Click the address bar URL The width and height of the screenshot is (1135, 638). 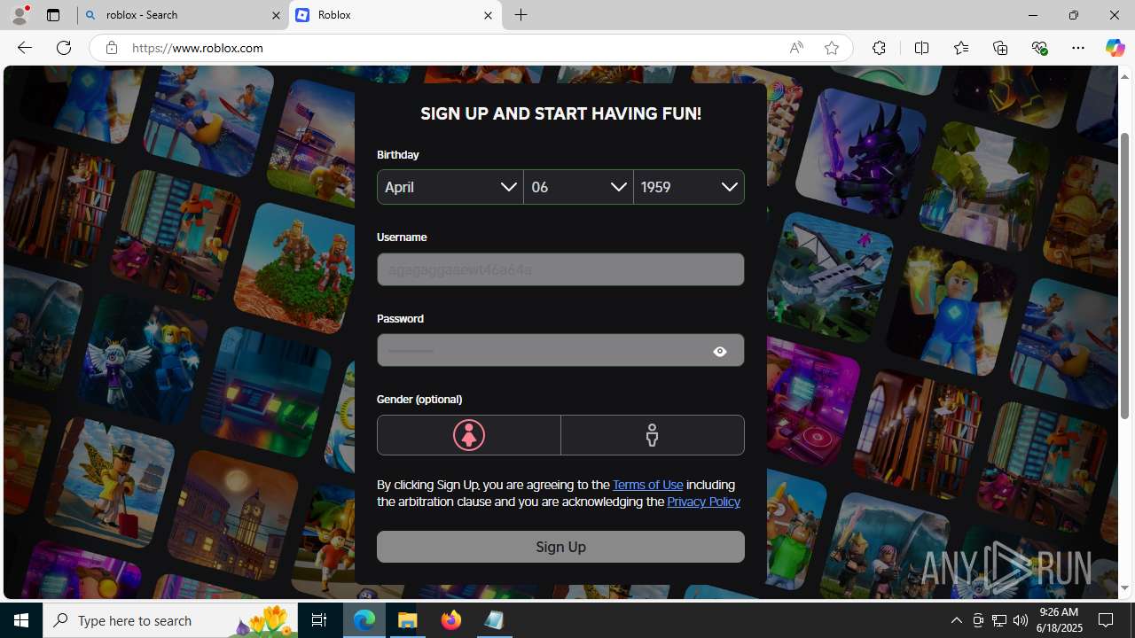pyautogui.click(x=198, y=48)
